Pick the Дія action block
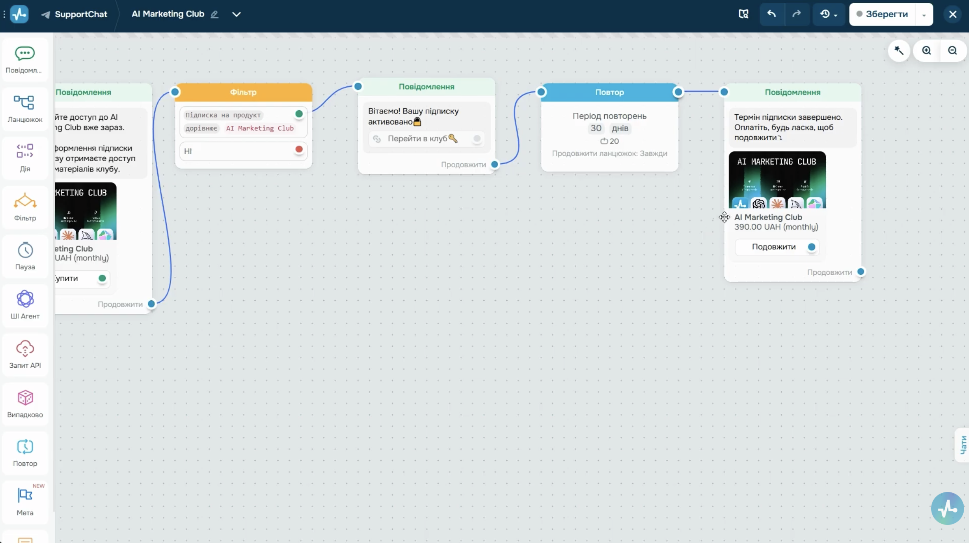The image size is (969, 543). pos(25,158)
